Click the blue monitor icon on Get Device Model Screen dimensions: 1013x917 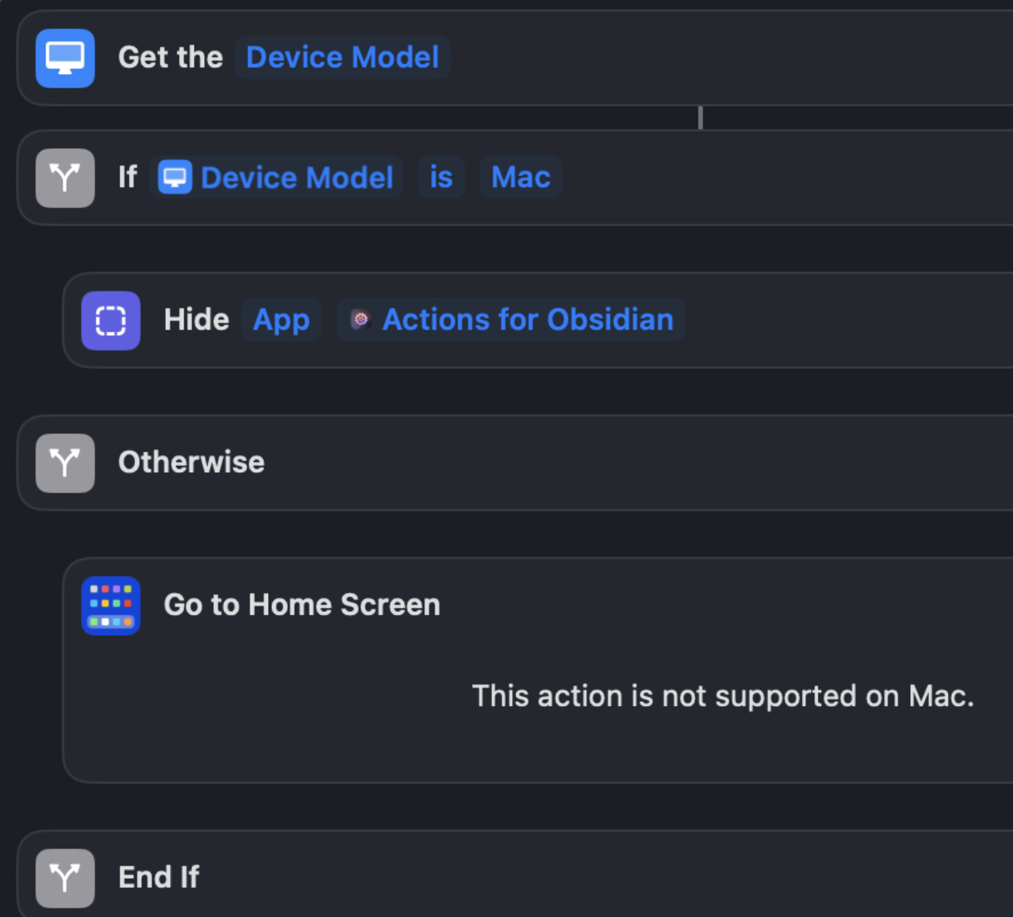65,58
